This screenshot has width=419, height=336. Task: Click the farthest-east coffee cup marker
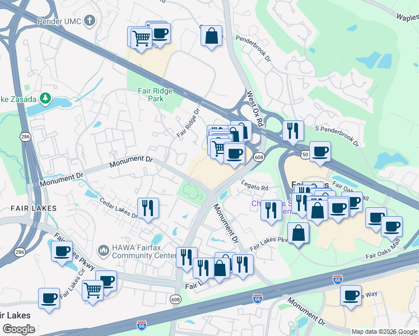pos(392,227)
